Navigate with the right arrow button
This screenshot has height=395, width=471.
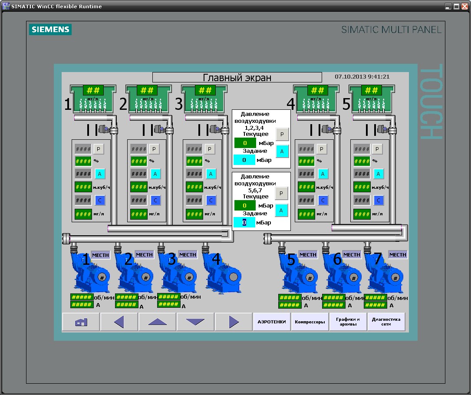pyautogui.click(x=234, y=322)
